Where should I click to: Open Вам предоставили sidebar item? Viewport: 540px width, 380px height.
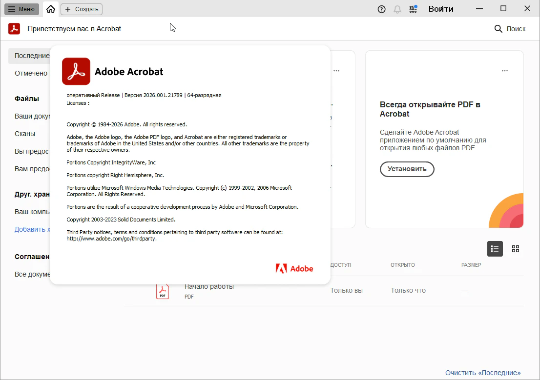pyautogui.click(x=32, y=169)
